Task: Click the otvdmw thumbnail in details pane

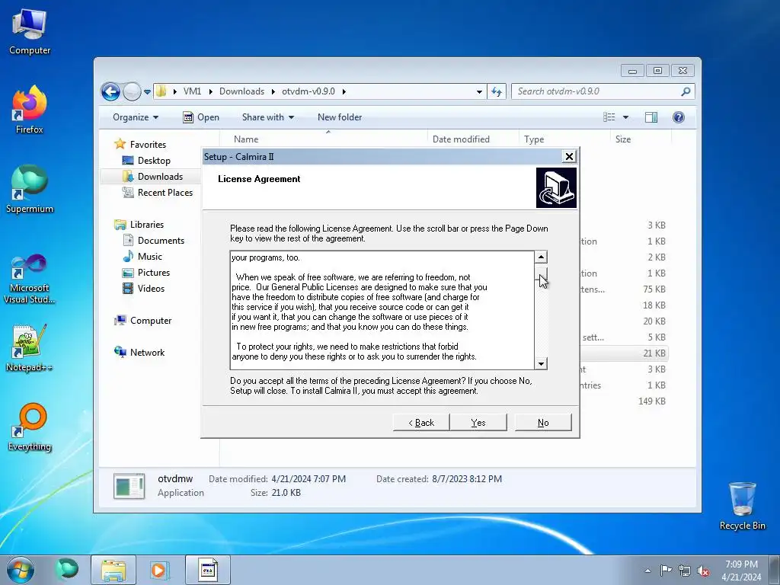Action: (129, 486)
